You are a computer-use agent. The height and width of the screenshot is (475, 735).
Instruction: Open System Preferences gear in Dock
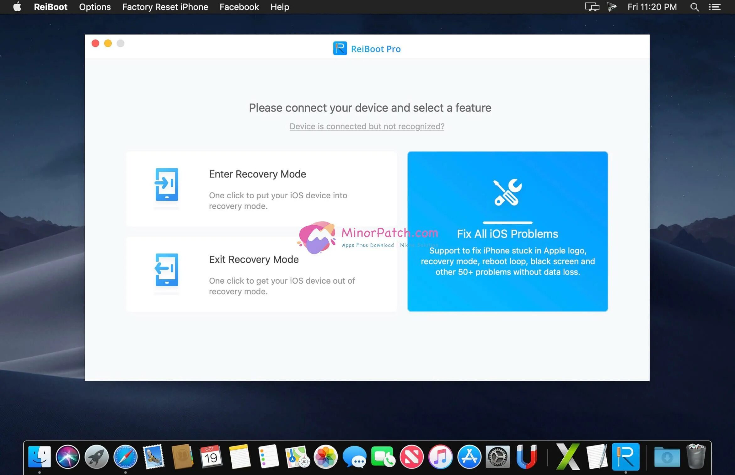[498, 457]
